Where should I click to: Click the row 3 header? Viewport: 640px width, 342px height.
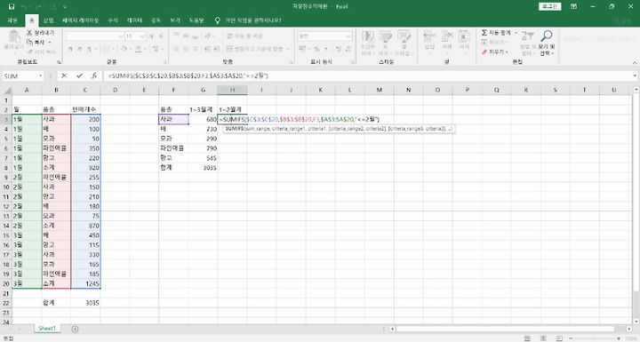[x=6, y=119]
